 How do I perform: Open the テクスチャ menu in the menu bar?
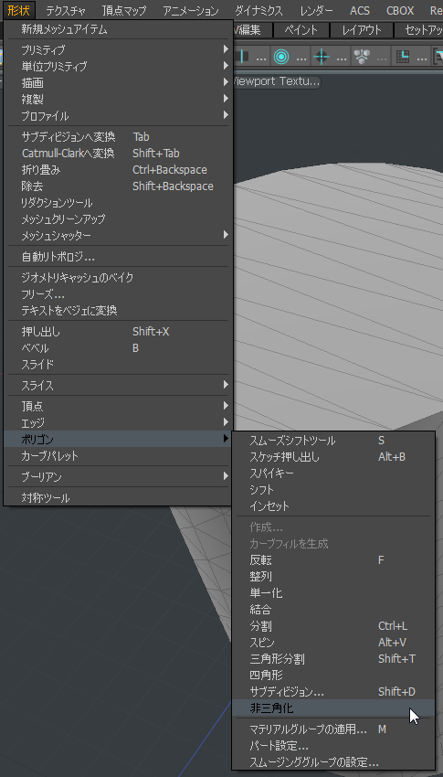(66, 10)
